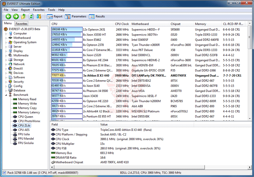The width and height of the screenshot is (254, 177).
Task: Sort by Chipset column header
Action: click(x=181, y=24)
